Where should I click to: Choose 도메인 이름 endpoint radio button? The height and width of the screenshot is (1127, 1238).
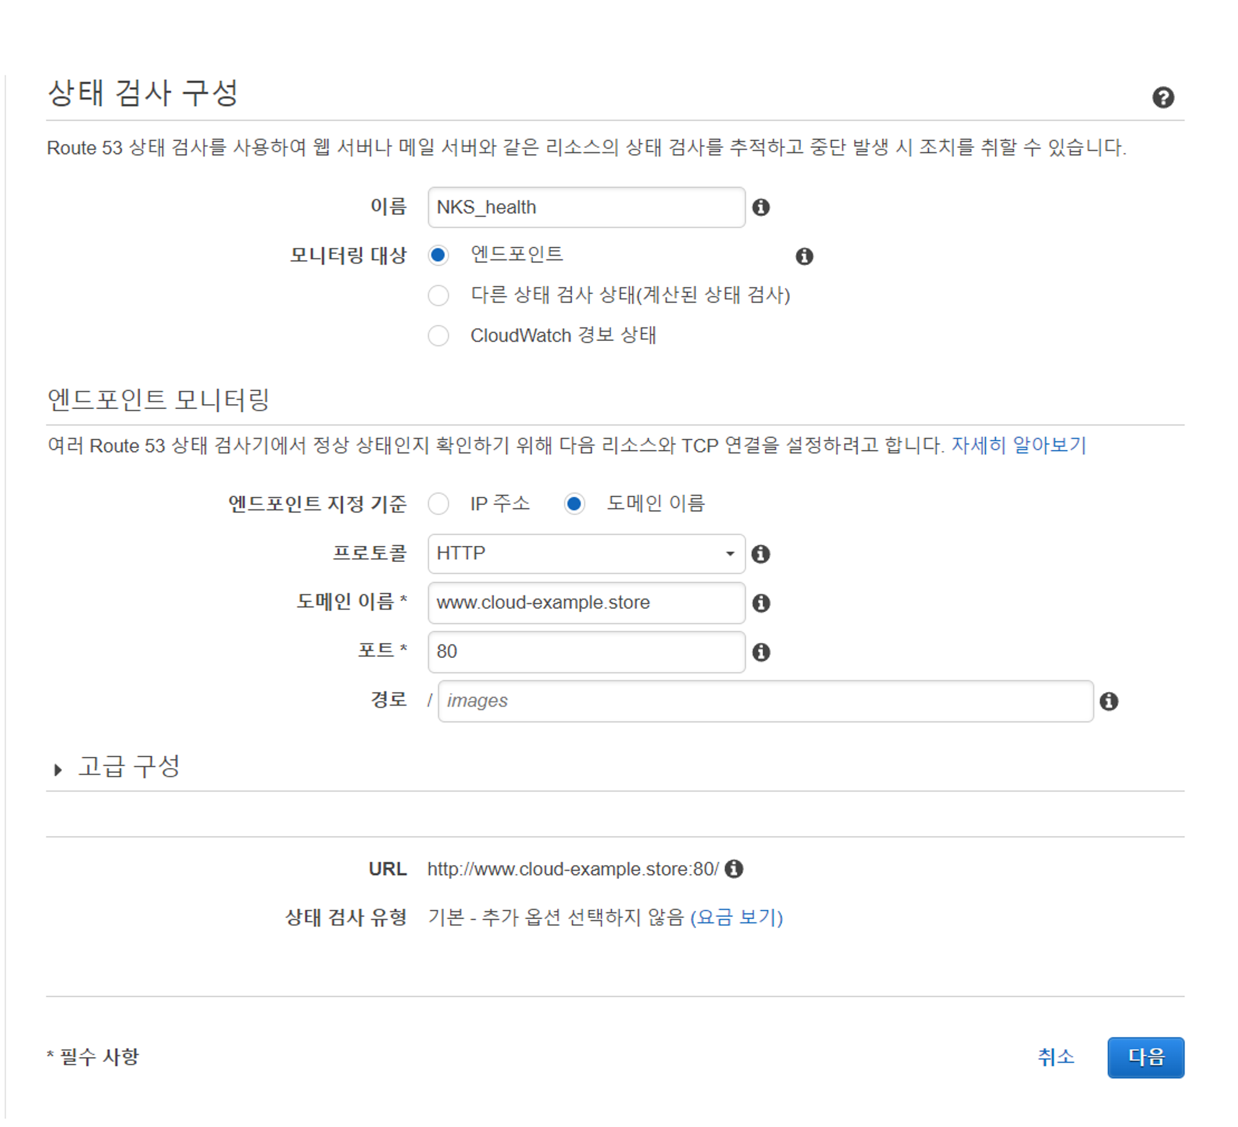coord(574,504)
